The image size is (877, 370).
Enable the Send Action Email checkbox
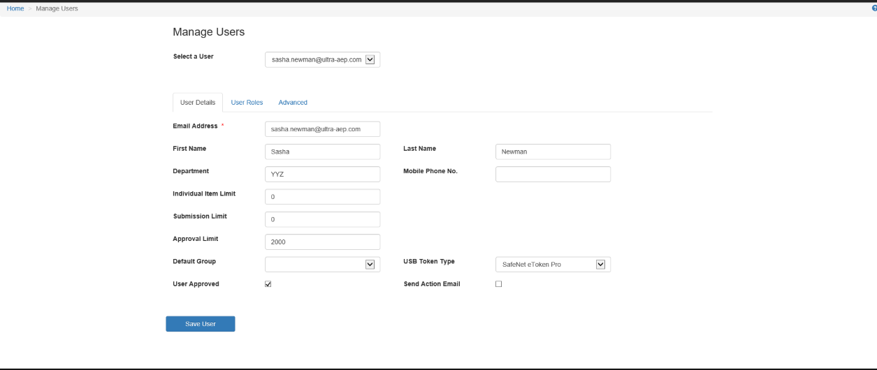[x=498, y=284]
